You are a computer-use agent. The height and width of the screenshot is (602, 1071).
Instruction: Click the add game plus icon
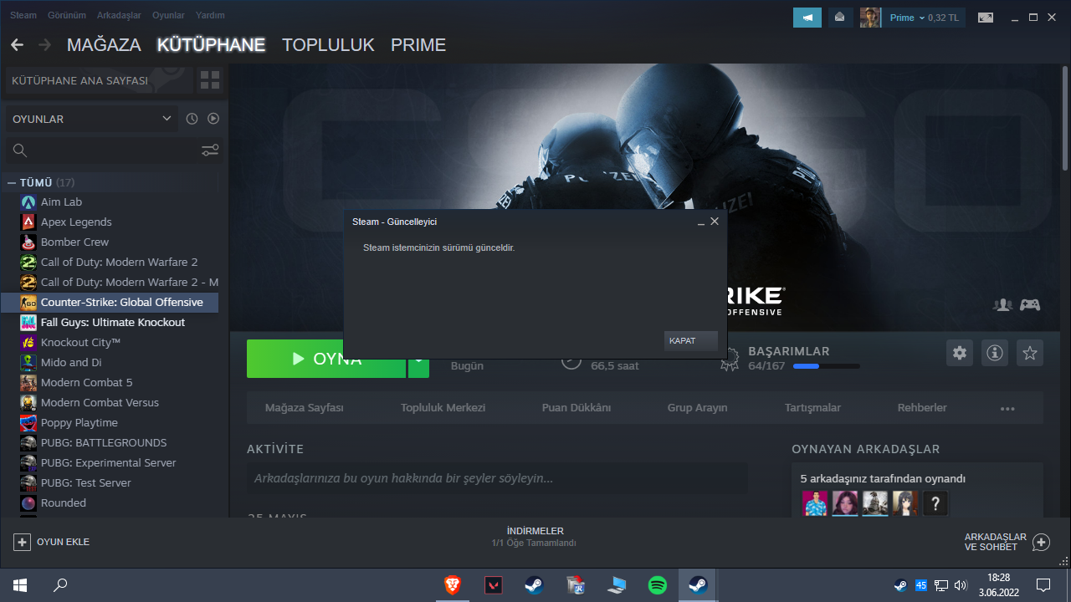tap(22, 542)
